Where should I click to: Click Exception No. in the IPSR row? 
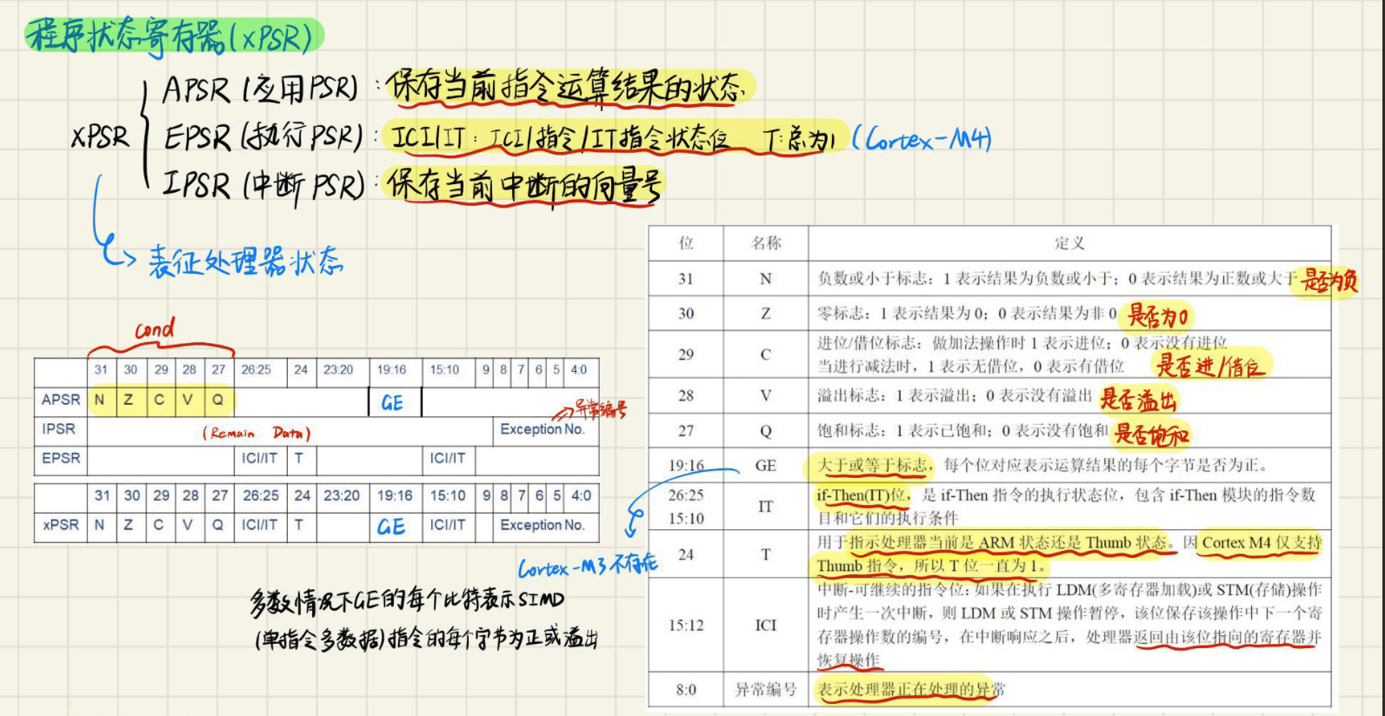tap(543, 429)
